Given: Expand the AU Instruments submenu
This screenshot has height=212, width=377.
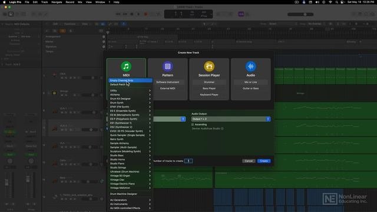Looking at the screenshot, I should pyautogui.click(x=130, y=204).
